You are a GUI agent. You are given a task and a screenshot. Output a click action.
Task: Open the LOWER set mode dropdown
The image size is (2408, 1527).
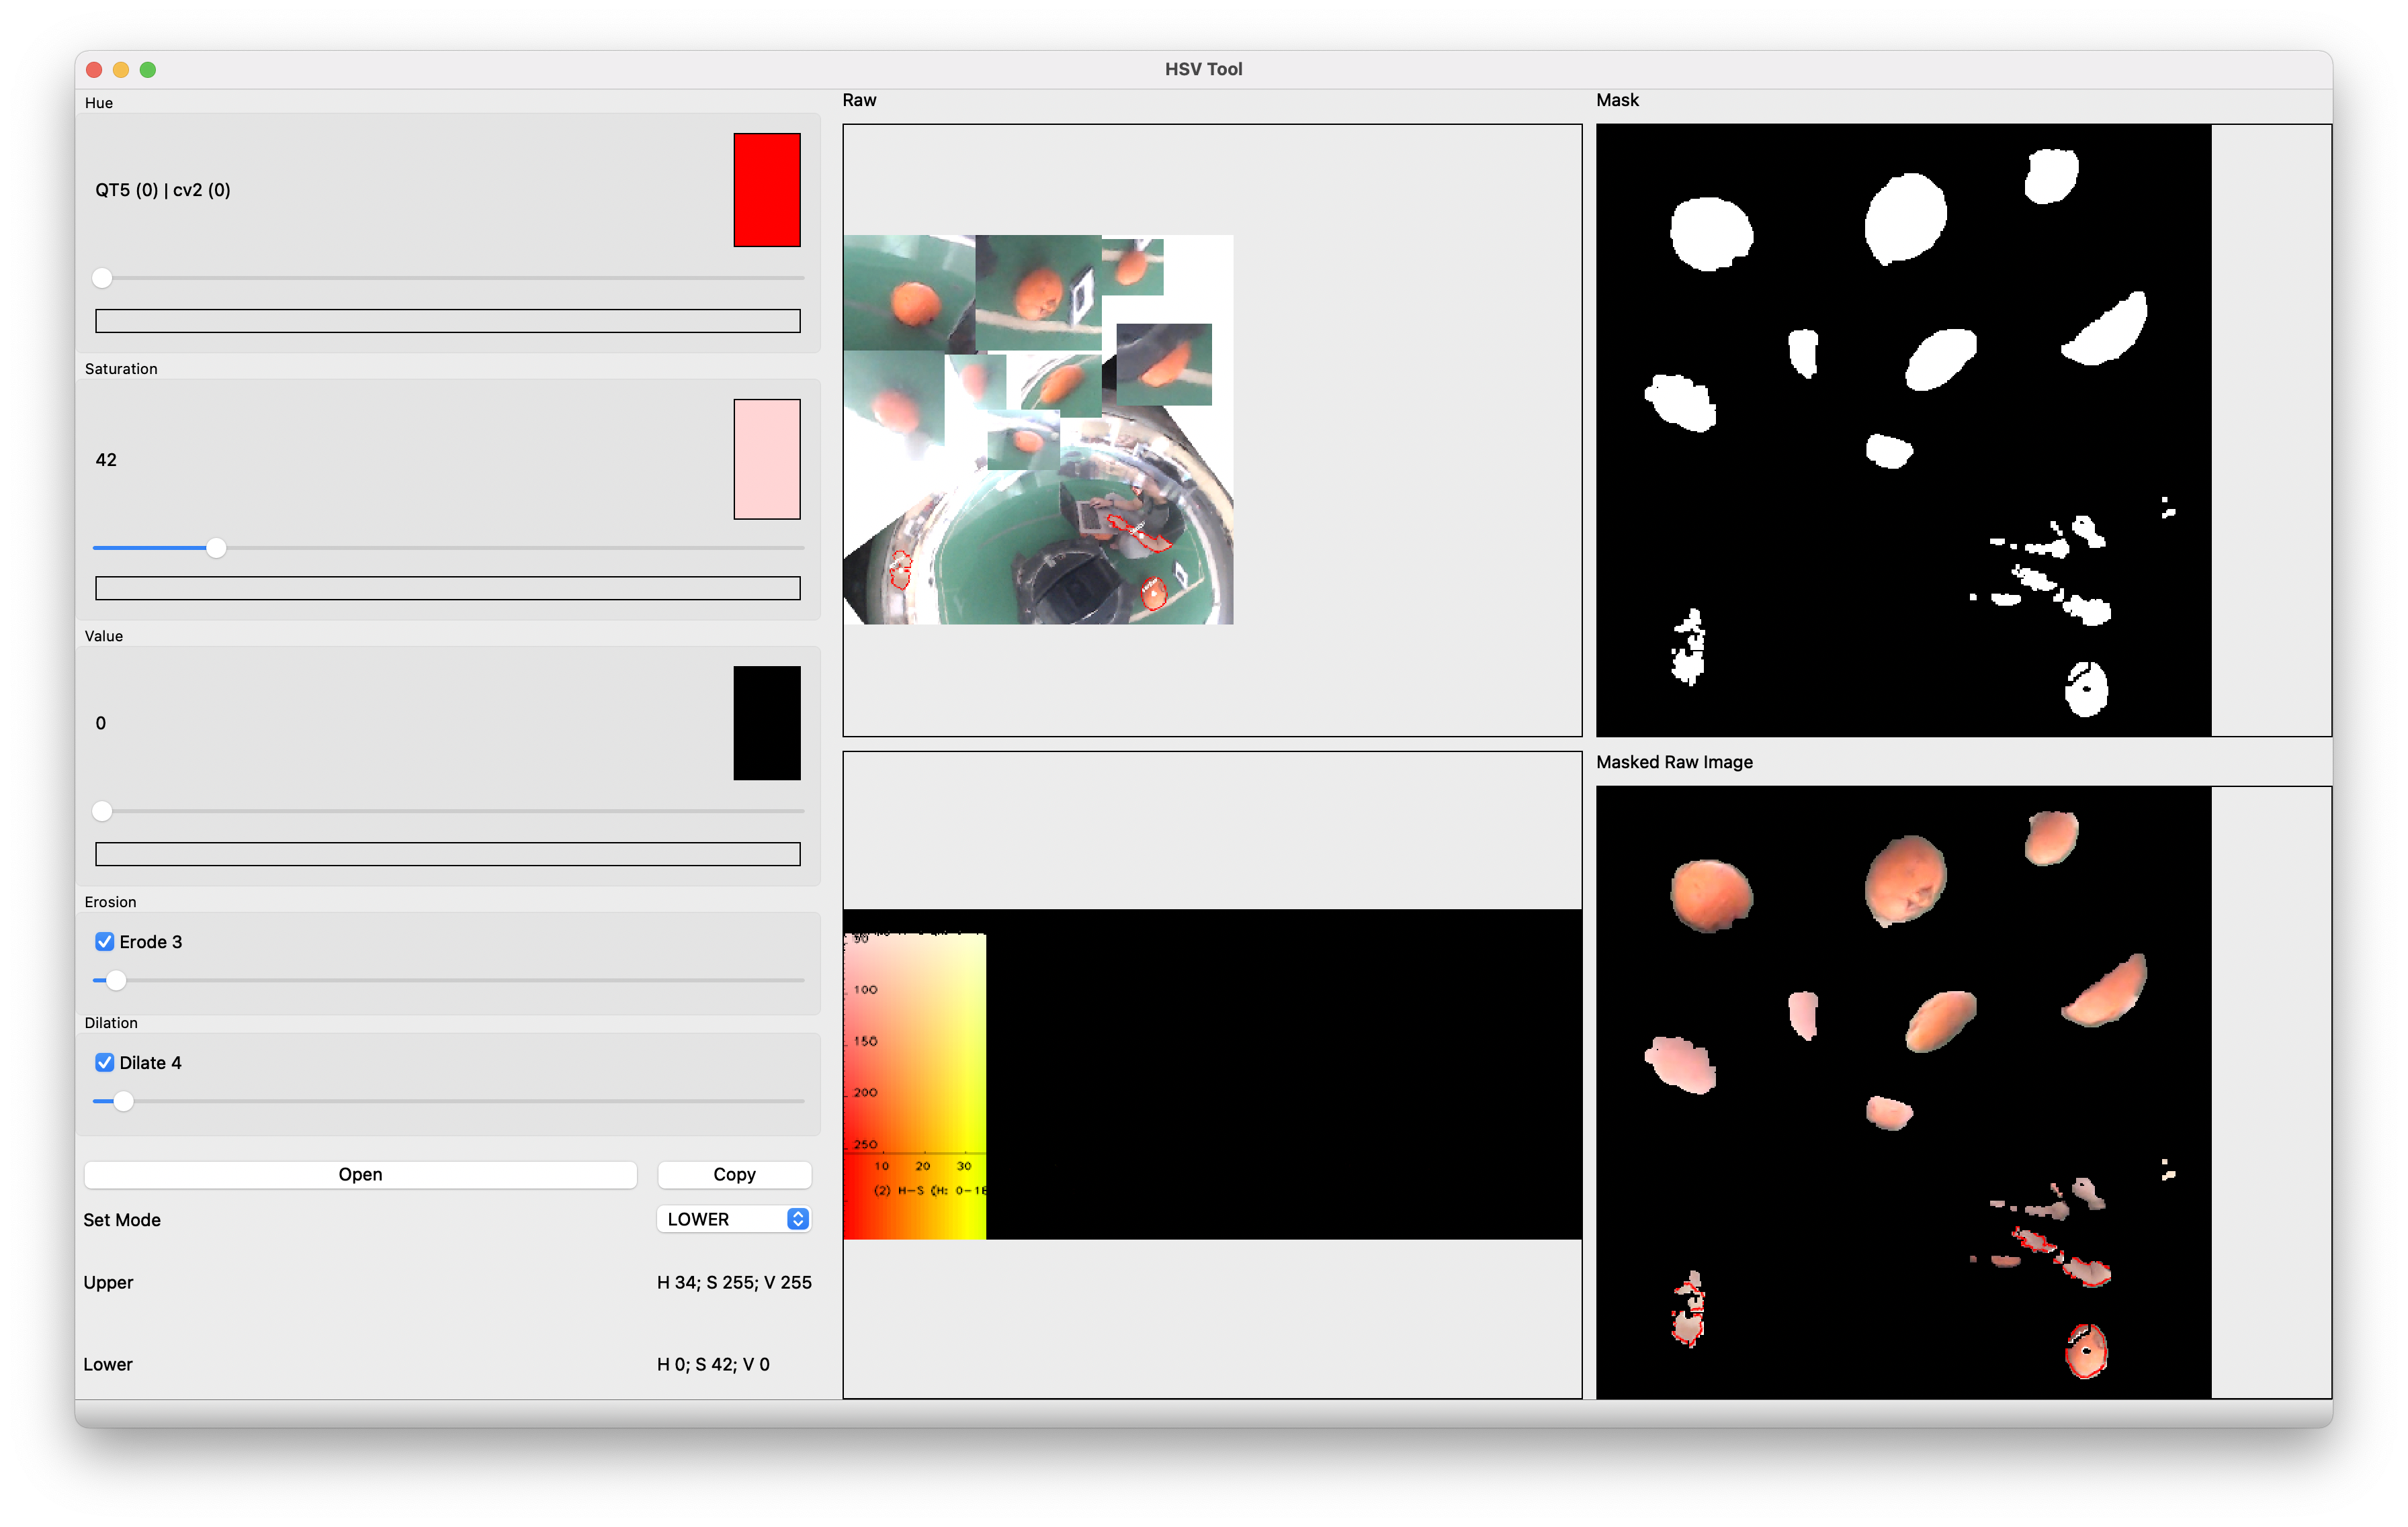tap(734, 1219)
